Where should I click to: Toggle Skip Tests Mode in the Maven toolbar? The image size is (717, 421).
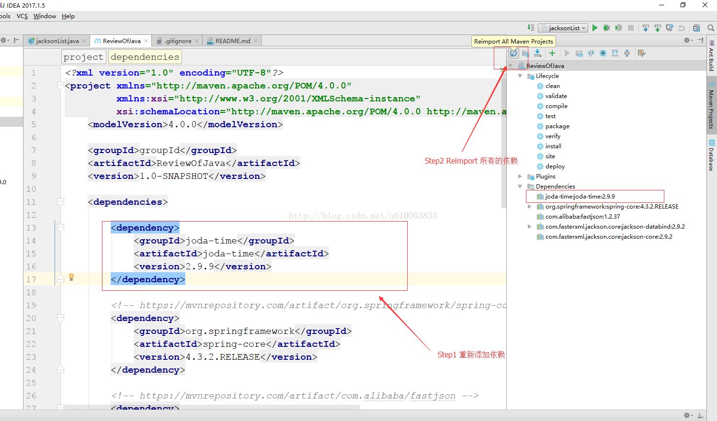pos(603,53)
